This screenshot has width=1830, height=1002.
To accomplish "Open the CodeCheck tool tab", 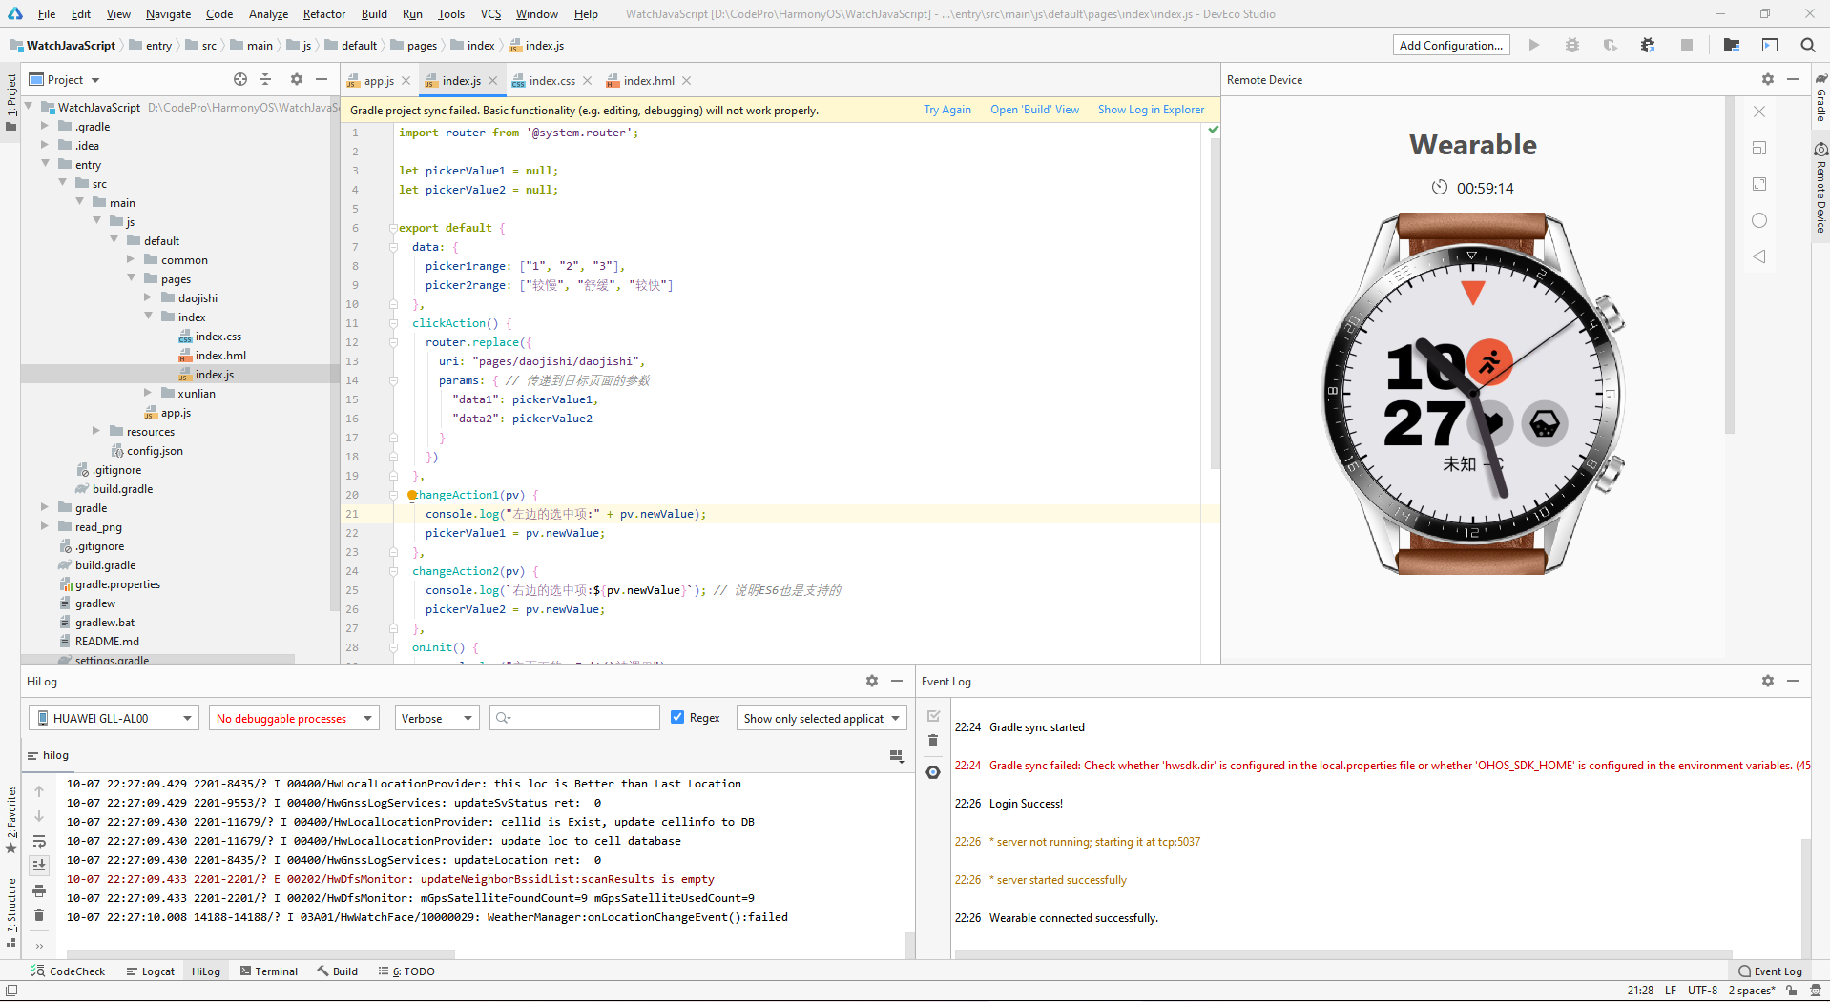I will 69,971.
